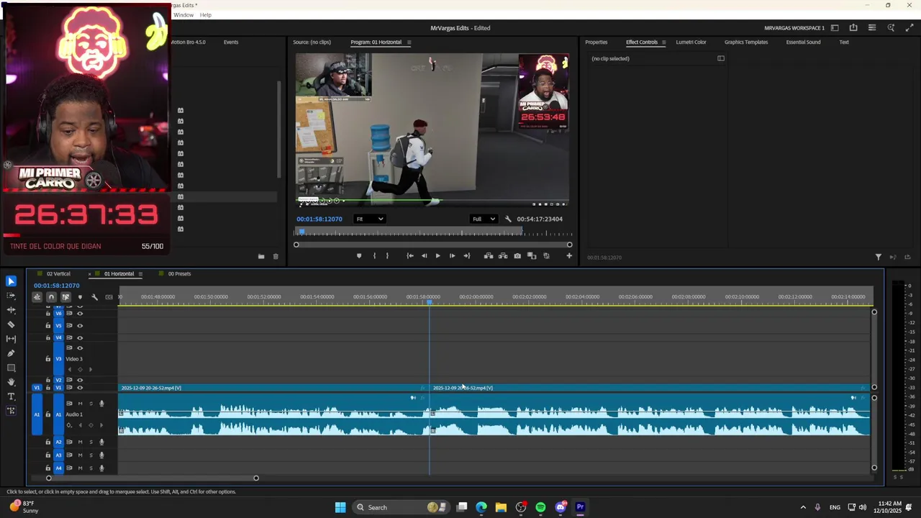This screenshot has height=518, width=921.
Task: Open the 02 Vertical sequence tab
Action: click(58, 274)
